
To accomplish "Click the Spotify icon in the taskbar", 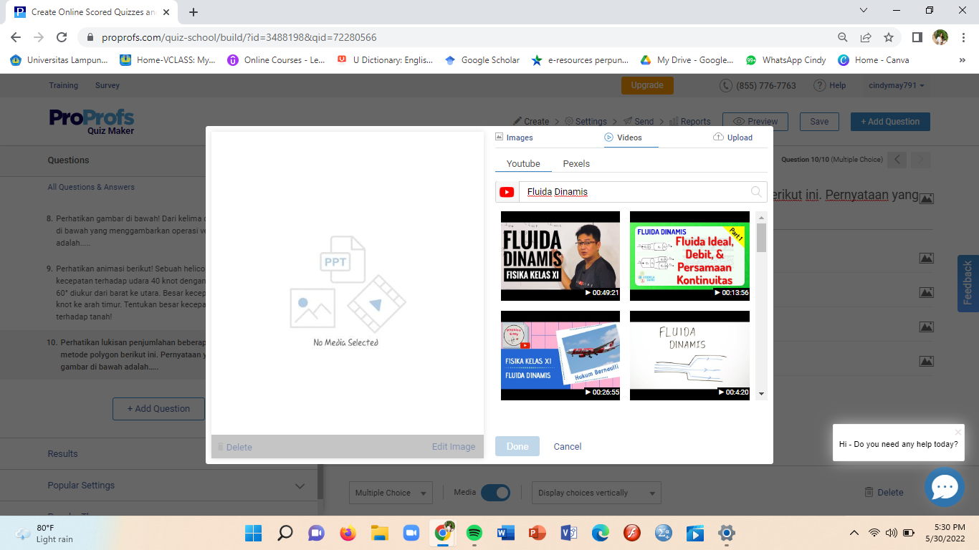I will click(474, 533).
